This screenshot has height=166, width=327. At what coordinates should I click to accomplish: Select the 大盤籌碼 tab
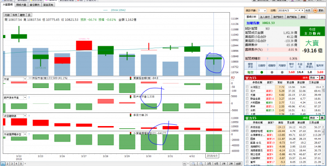8,5
